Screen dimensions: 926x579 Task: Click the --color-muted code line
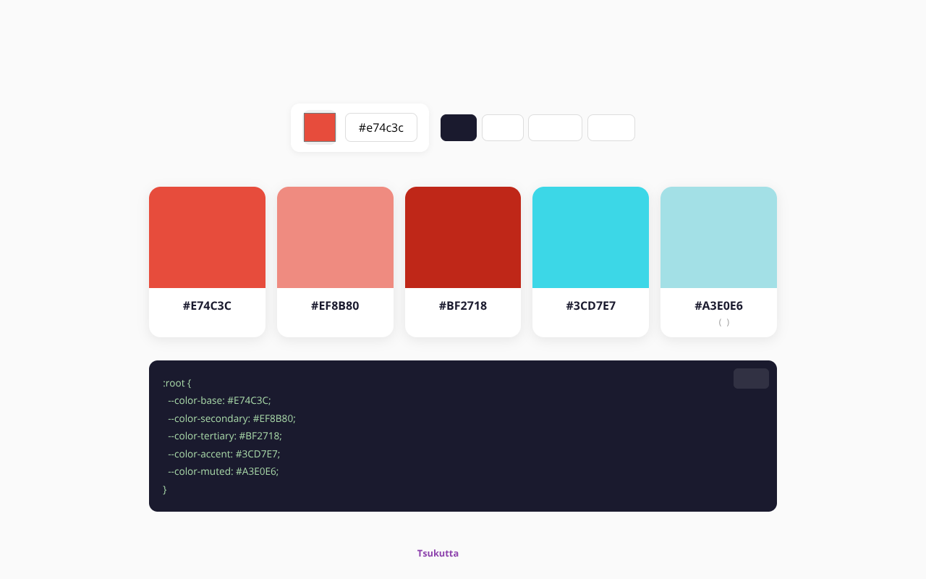tap(223, 471)
